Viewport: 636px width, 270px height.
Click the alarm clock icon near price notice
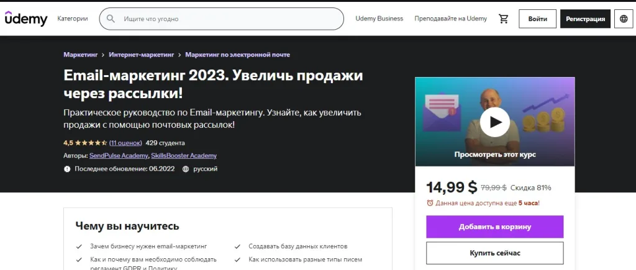pos(430,203)
